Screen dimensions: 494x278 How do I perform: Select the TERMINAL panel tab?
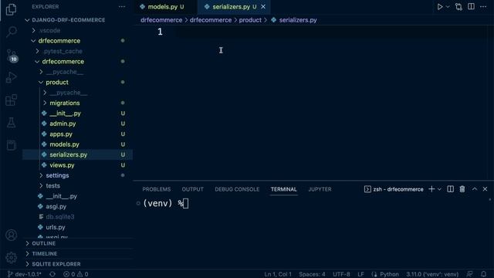(283, 189)
